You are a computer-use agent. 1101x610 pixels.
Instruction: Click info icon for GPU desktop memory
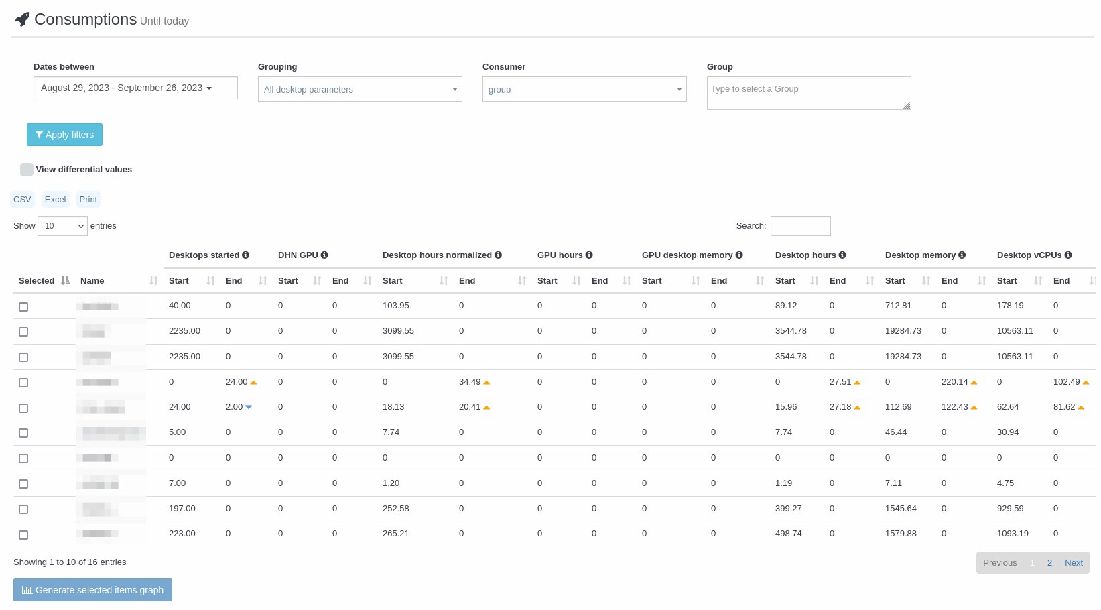[739, 255]
